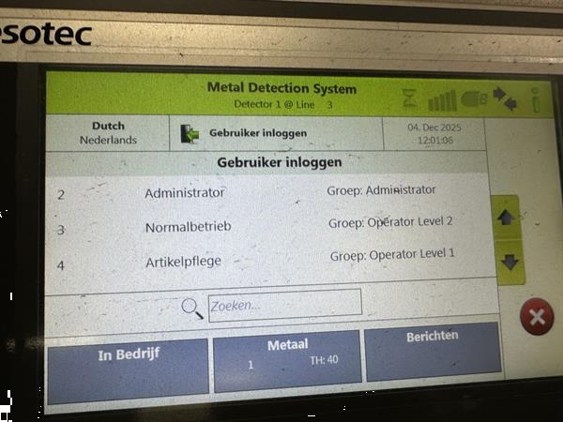Click the 'Metal Detection System' title

[x=281, y=88]
